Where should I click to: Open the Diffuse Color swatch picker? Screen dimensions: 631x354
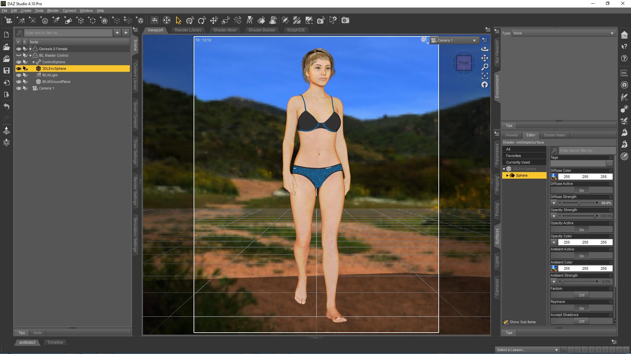(554, 176)
